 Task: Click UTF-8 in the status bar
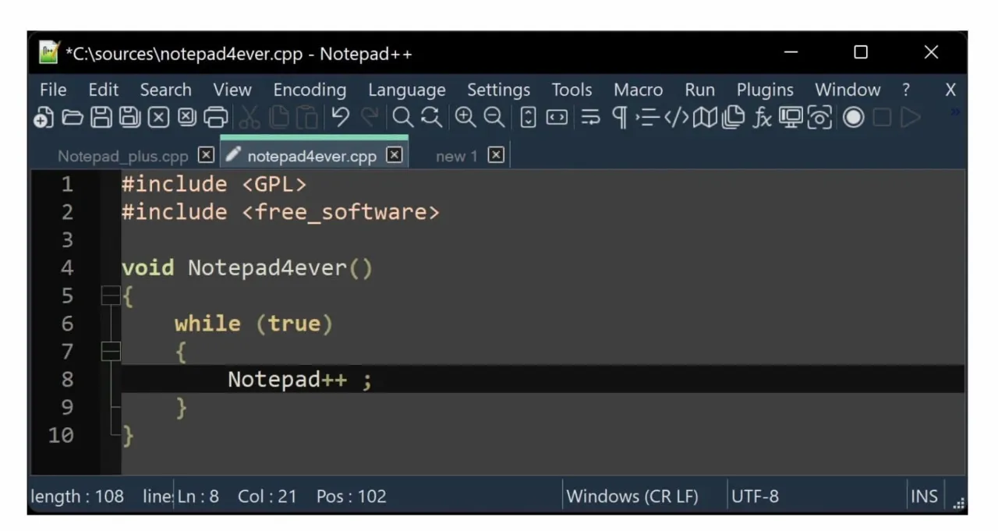754,496
